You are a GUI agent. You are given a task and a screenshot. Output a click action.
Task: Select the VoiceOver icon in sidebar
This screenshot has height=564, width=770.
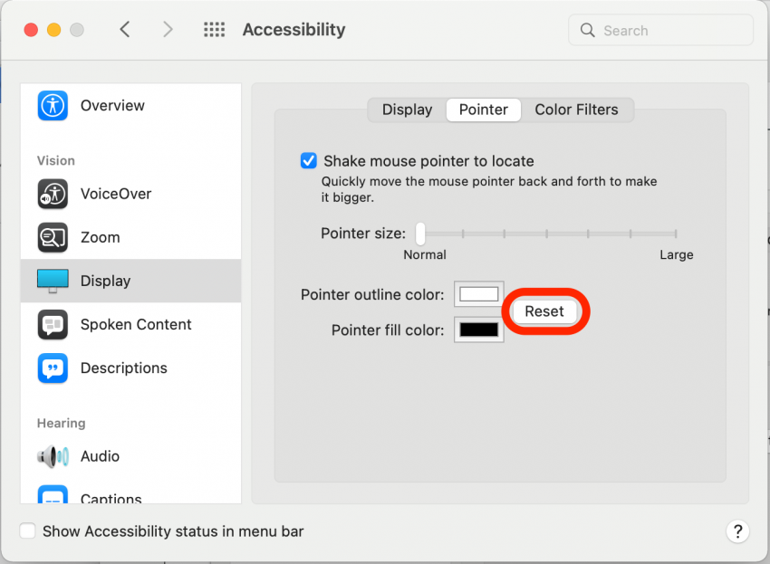point(53,194)
